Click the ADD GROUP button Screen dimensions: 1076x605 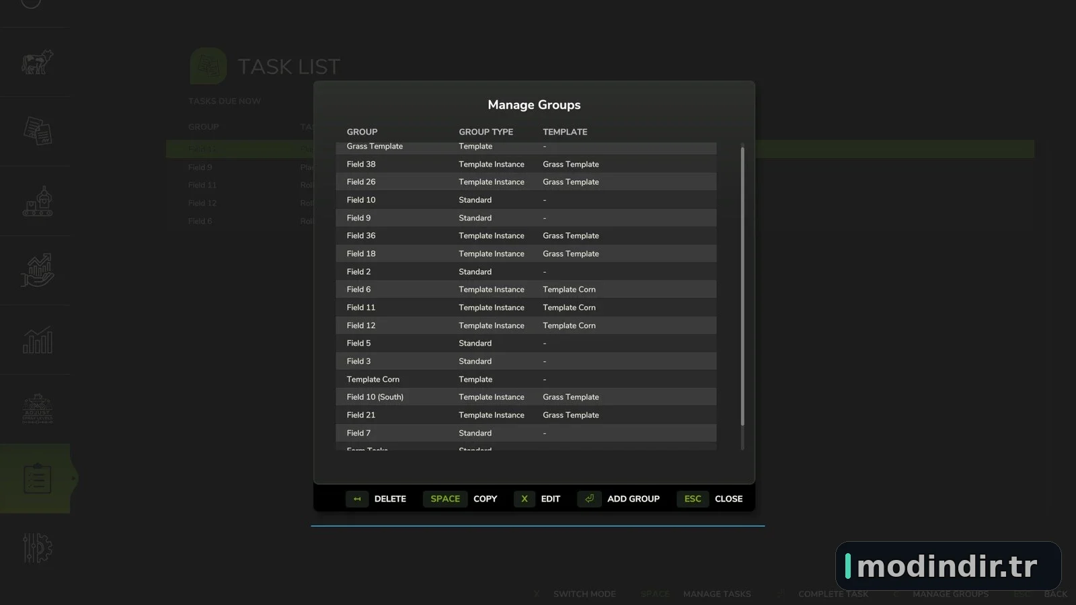click(x=618, y=499)
